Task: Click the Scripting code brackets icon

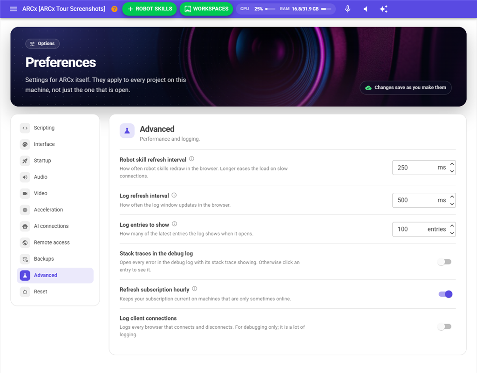Action: click(x=25, y=128)
